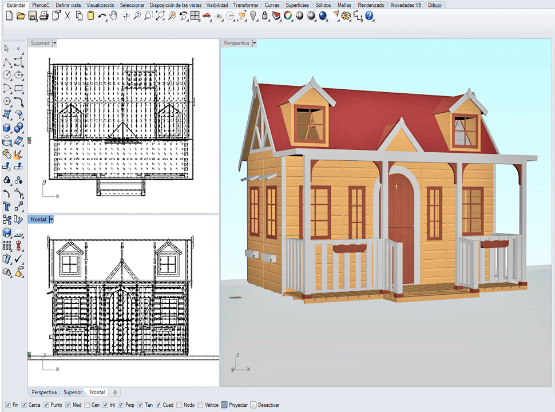This screenshot has height=412, width=555.
Task: Click the blue sphere render icon
Action: [x=323, y=15]
